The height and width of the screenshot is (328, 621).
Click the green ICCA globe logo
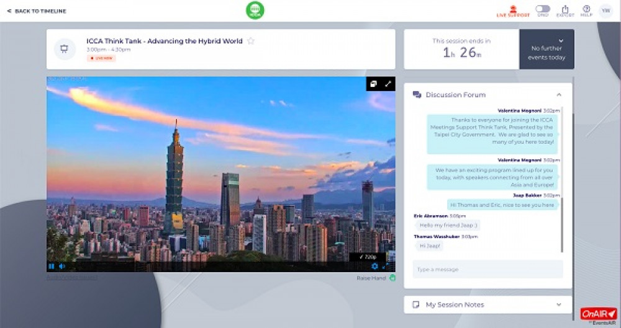[255, 11]
